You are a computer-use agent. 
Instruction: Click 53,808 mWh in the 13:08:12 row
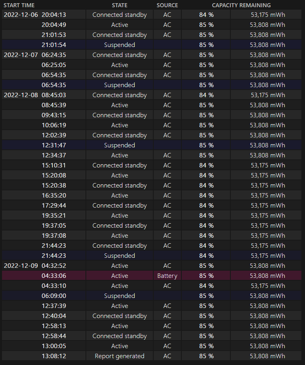(267, 356)
